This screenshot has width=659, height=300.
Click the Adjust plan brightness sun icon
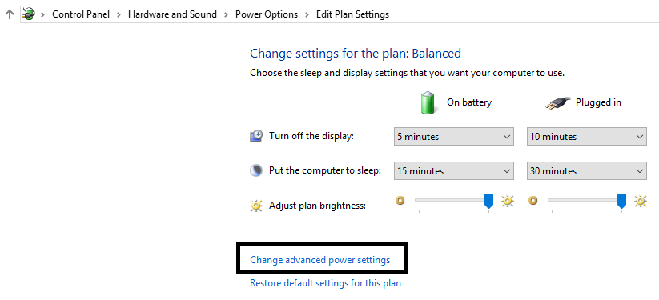[x=256, y=206]
